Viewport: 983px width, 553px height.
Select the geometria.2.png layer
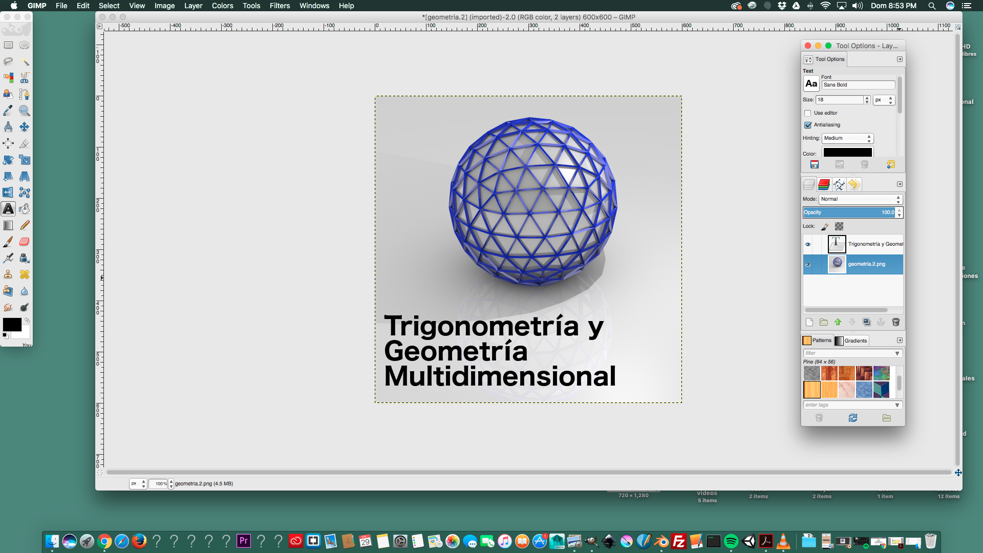(866, 264)
